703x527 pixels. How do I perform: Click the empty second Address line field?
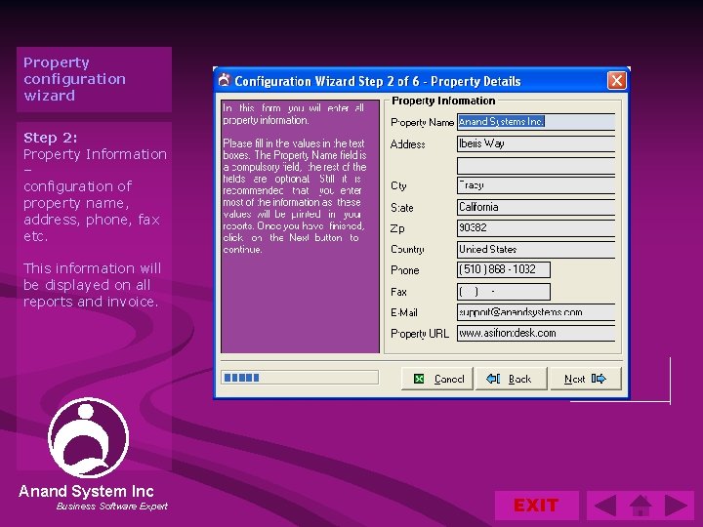(536, 166)
